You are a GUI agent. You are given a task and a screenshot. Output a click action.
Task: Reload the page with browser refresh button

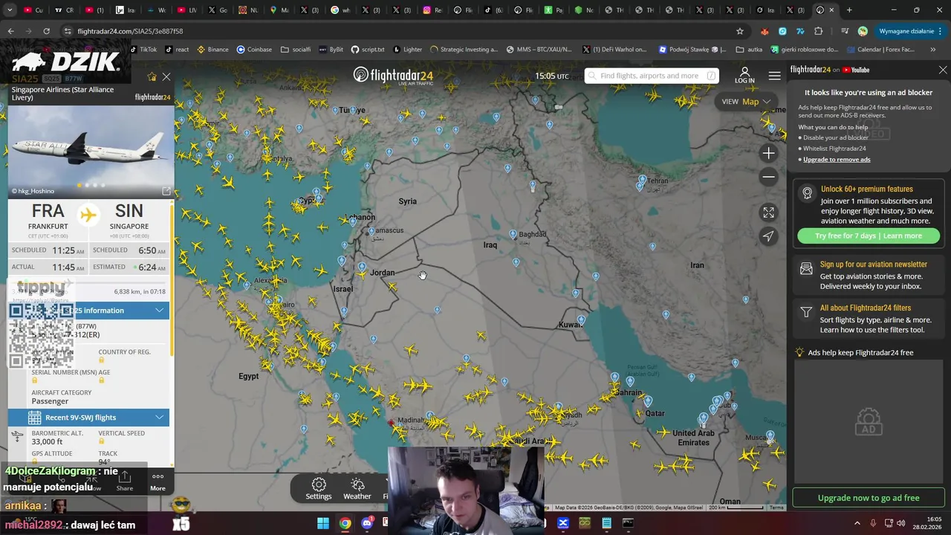(x=46, y=31)
